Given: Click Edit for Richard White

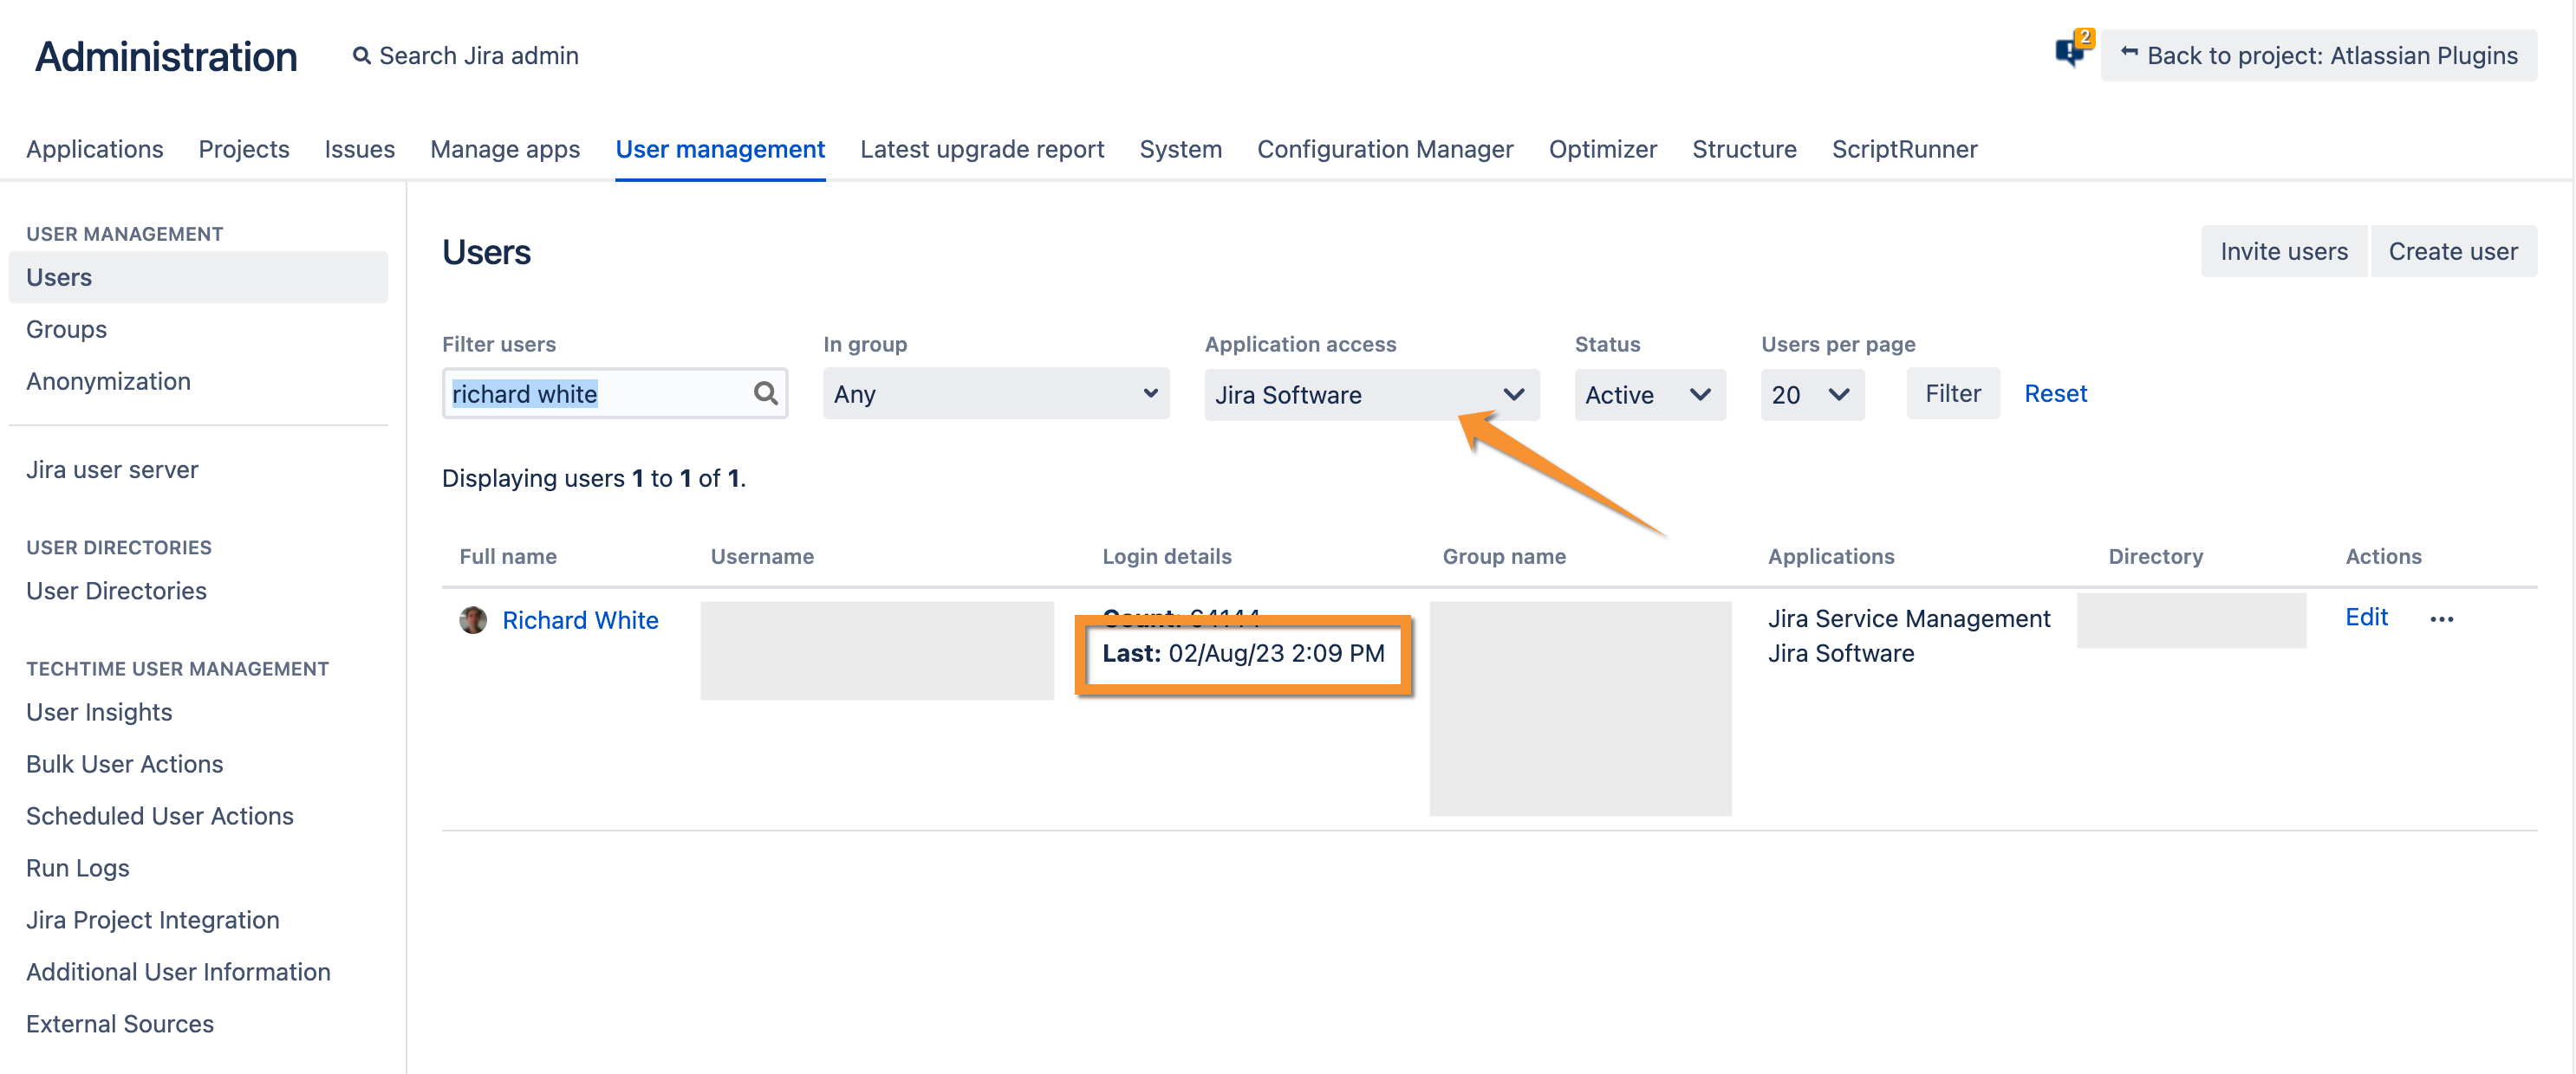Looking at the screenshot, I should click(x=2365, y=618).
